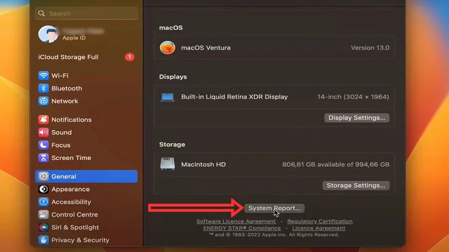Open Wi-Fi settings label
This screenshot has width=449, height=252.
click(60, 76)
